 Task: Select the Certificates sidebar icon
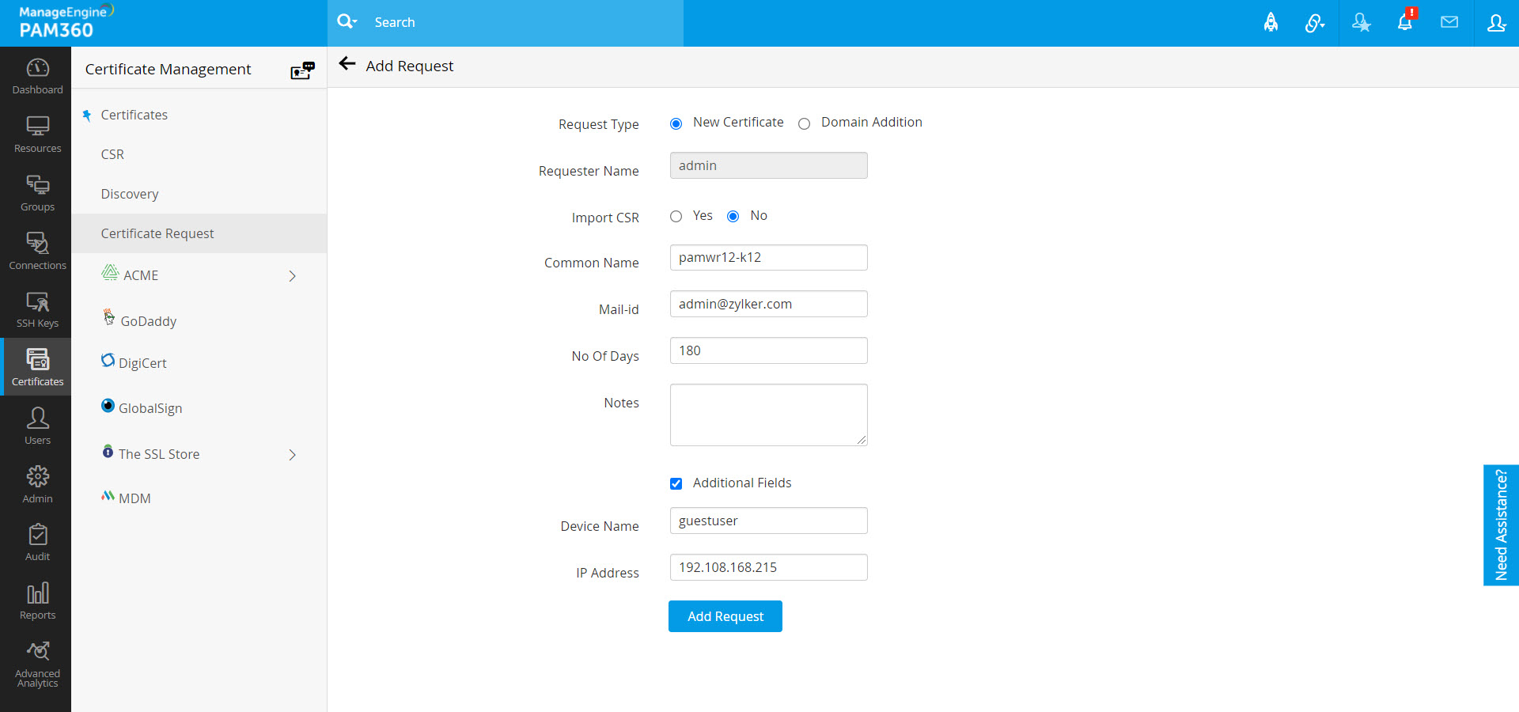coord(37,367)
